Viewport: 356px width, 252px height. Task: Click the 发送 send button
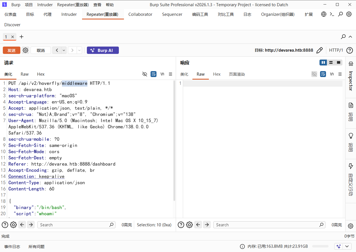point(12,50)
